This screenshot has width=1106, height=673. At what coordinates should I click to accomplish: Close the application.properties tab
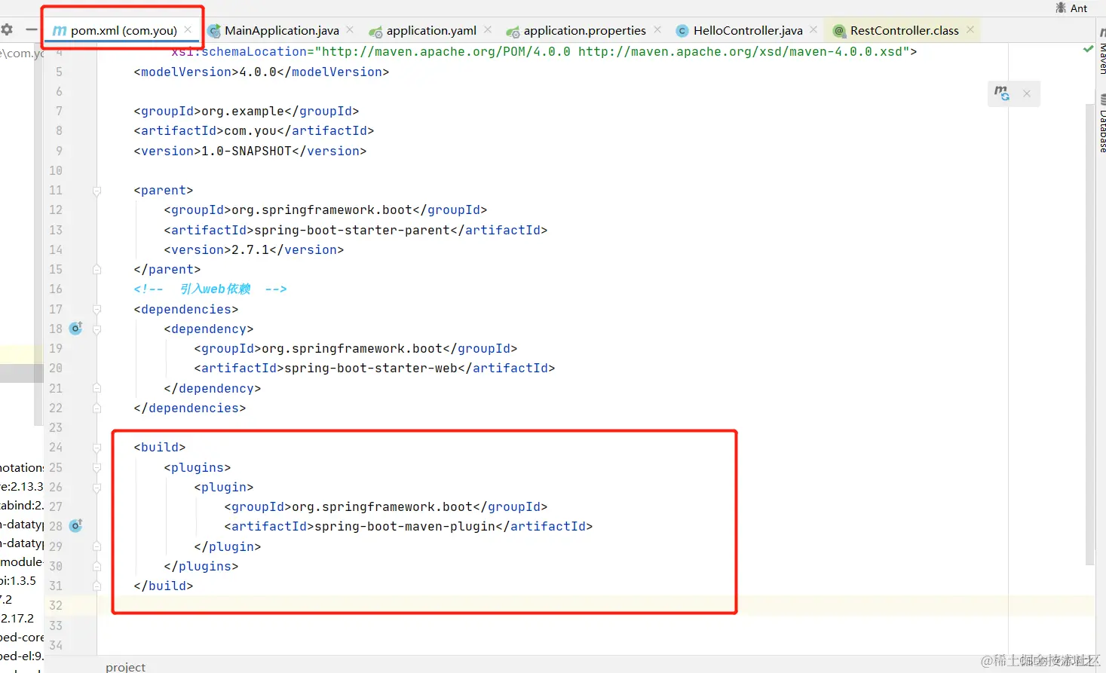click(657, 29)
